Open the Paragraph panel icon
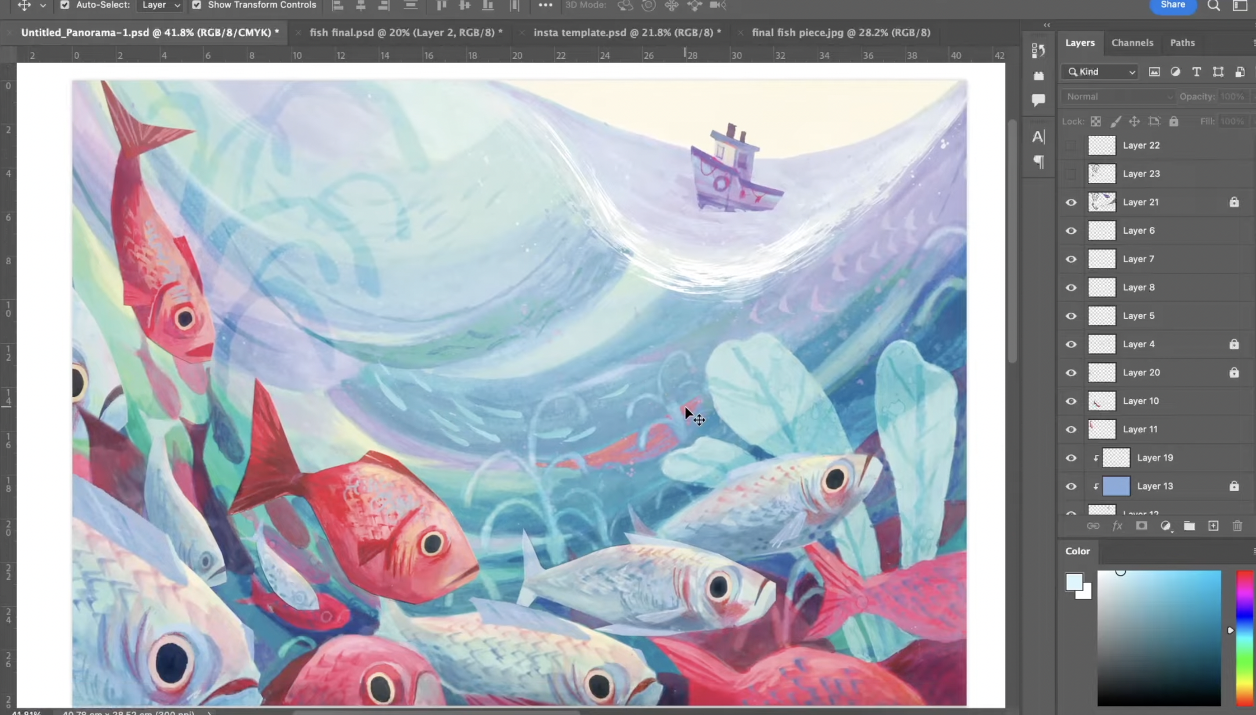1256x715 pixels. [1038, 162]
